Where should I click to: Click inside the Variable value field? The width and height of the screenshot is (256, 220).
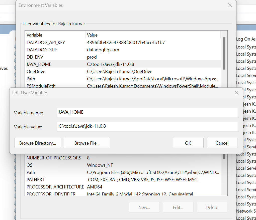coord(147,126)
